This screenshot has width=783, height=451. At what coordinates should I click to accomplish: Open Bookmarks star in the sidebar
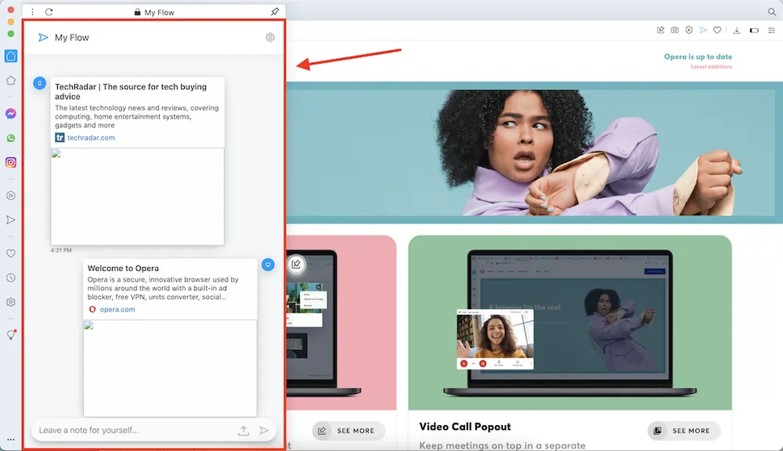pos(11,81)
